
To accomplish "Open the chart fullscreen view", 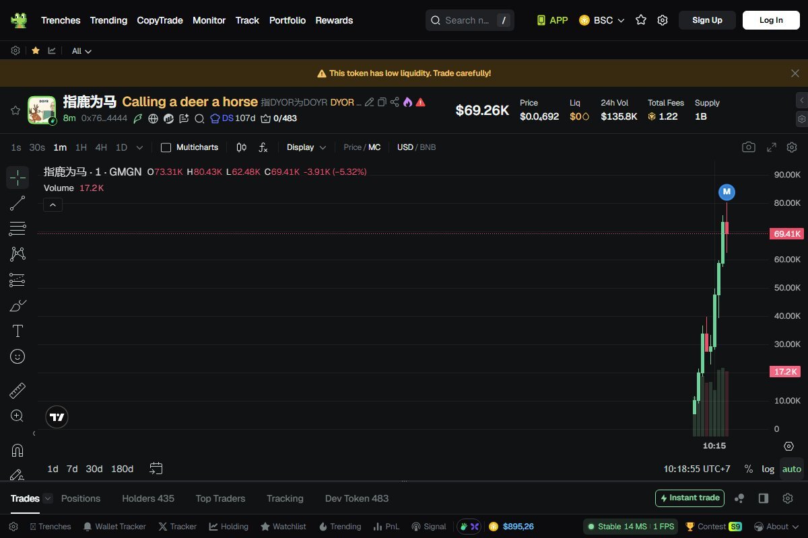I will point(771,147).
